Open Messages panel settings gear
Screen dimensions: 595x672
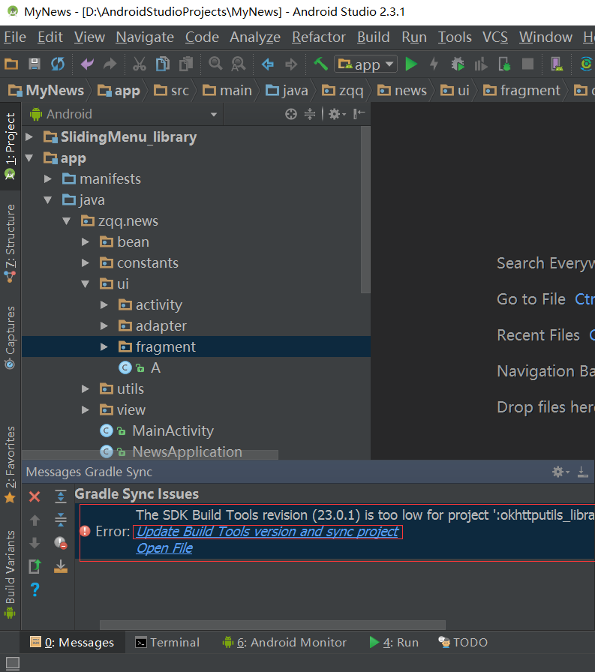[560, 472]
